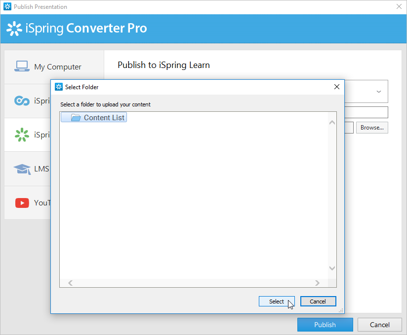The height and width of the screenshot is (335, 407).
Task: Click the resize grip of Select Folder dialog
Action: (x=341, y=310)
